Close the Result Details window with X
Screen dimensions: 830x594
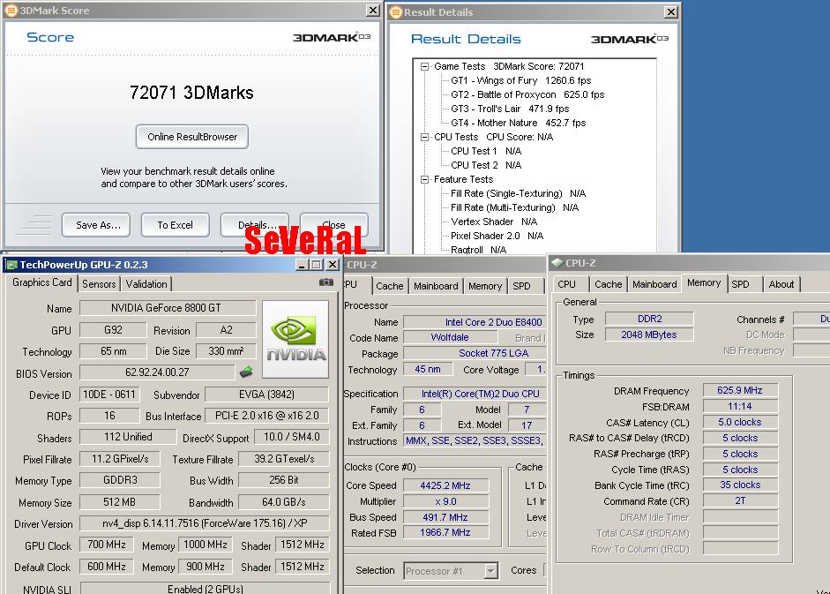coord(671,11)
